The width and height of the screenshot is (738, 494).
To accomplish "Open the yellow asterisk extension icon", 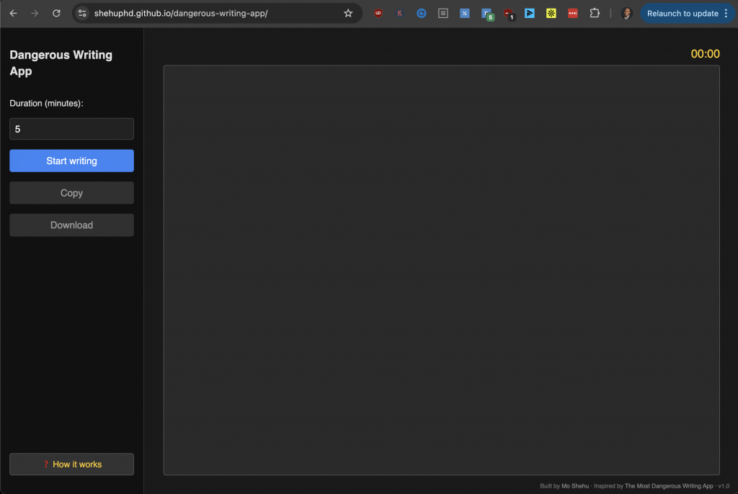I will click(551, 13).
